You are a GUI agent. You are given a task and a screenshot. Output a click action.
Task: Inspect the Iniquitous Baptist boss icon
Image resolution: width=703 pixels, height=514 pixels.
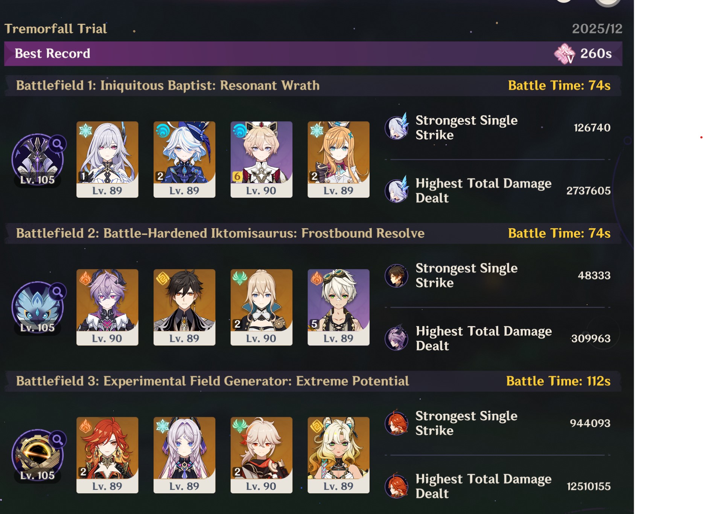38,160
